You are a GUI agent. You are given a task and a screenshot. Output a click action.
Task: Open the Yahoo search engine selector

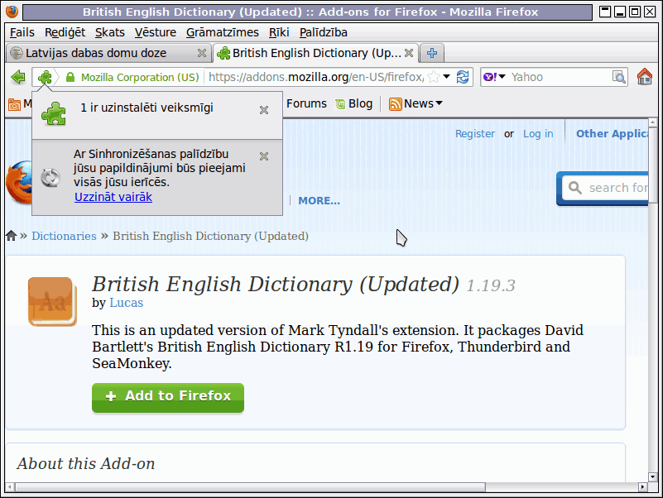pyautogui.click(x=494, y=77)
